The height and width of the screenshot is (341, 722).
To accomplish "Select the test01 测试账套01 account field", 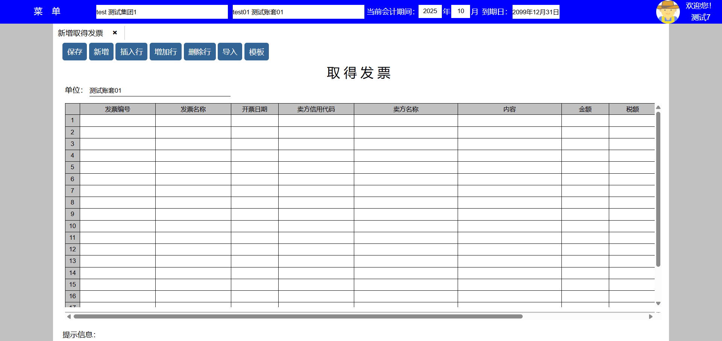I will (298, 12).
